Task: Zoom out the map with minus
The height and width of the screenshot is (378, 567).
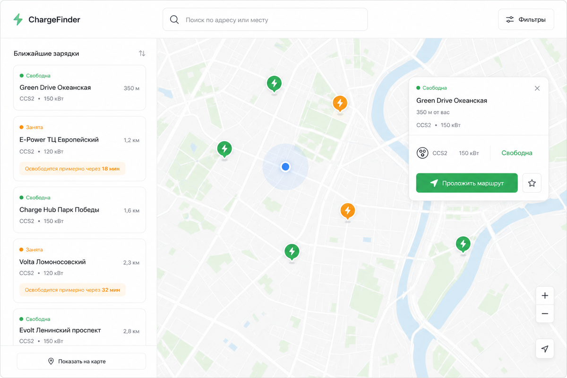Action: coord(545,314)
